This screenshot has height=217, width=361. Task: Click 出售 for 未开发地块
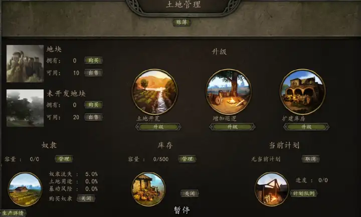pyautogui.click(x=93, y=117)
